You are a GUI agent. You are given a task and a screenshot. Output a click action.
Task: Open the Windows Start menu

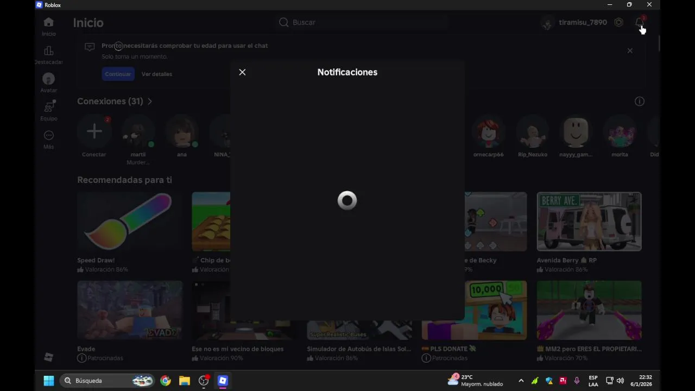click(49, 381)
